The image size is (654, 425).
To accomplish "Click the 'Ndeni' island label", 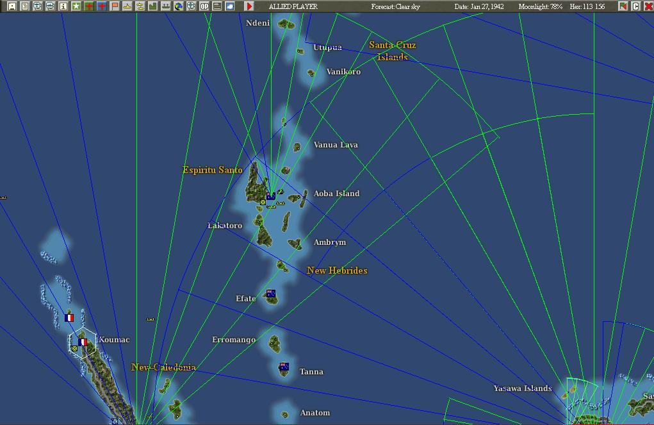I will point(258,23).
